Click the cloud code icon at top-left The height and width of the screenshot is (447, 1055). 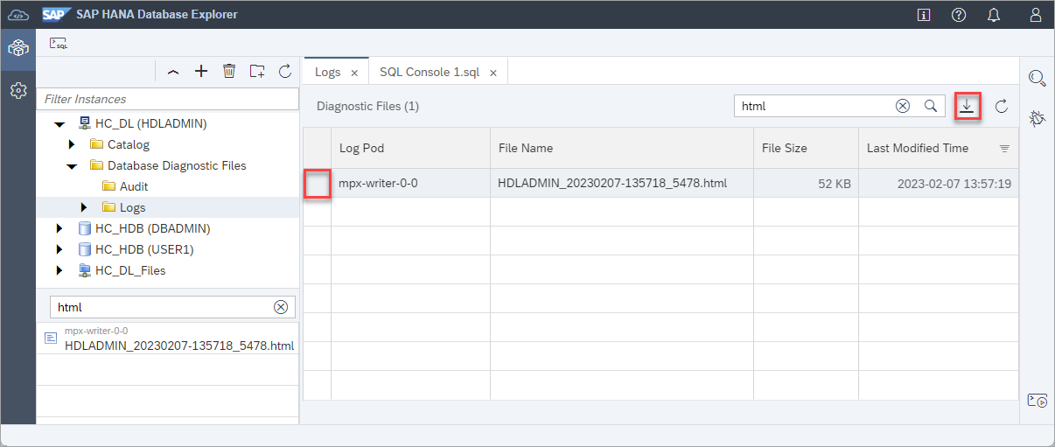[x=17, y=15]
